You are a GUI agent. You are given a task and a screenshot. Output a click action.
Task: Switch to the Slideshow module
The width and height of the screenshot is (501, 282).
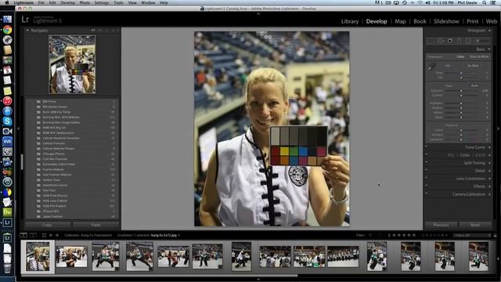(x=446, y=21)
